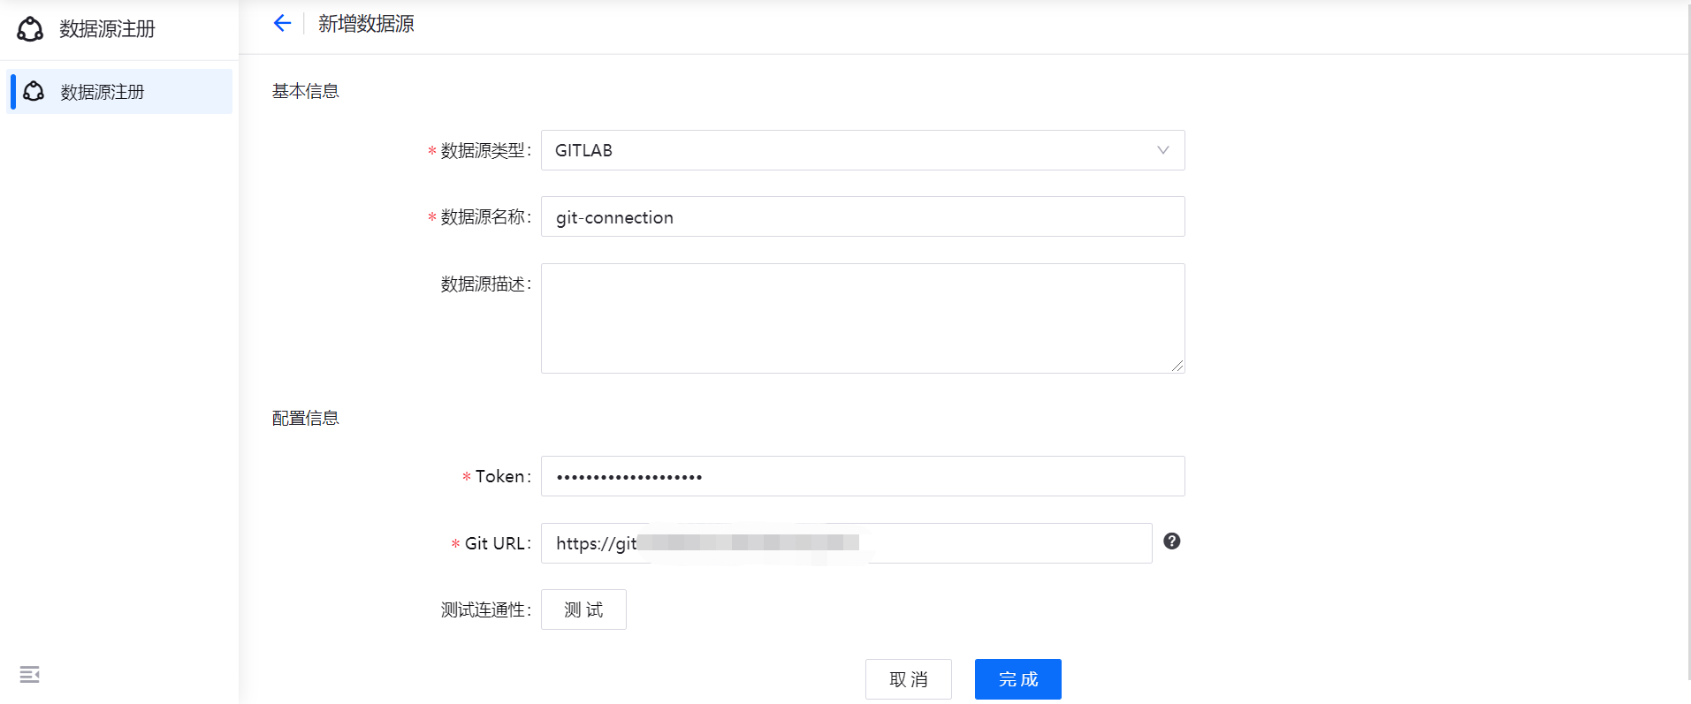Click the 数据源注册 logo icon in the header
1691x704 pixels.
(30, 29)
